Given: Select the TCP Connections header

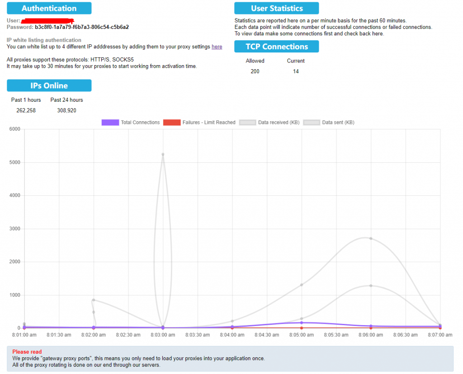Looking at the screenshot, I should [276, 47].
